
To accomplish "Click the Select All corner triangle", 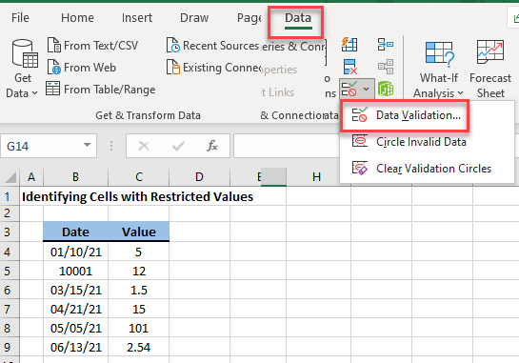I will point(10,177).
